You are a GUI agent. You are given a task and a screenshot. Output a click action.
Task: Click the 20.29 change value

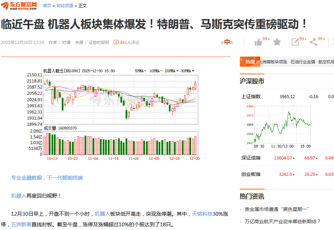tap(310, 174)
